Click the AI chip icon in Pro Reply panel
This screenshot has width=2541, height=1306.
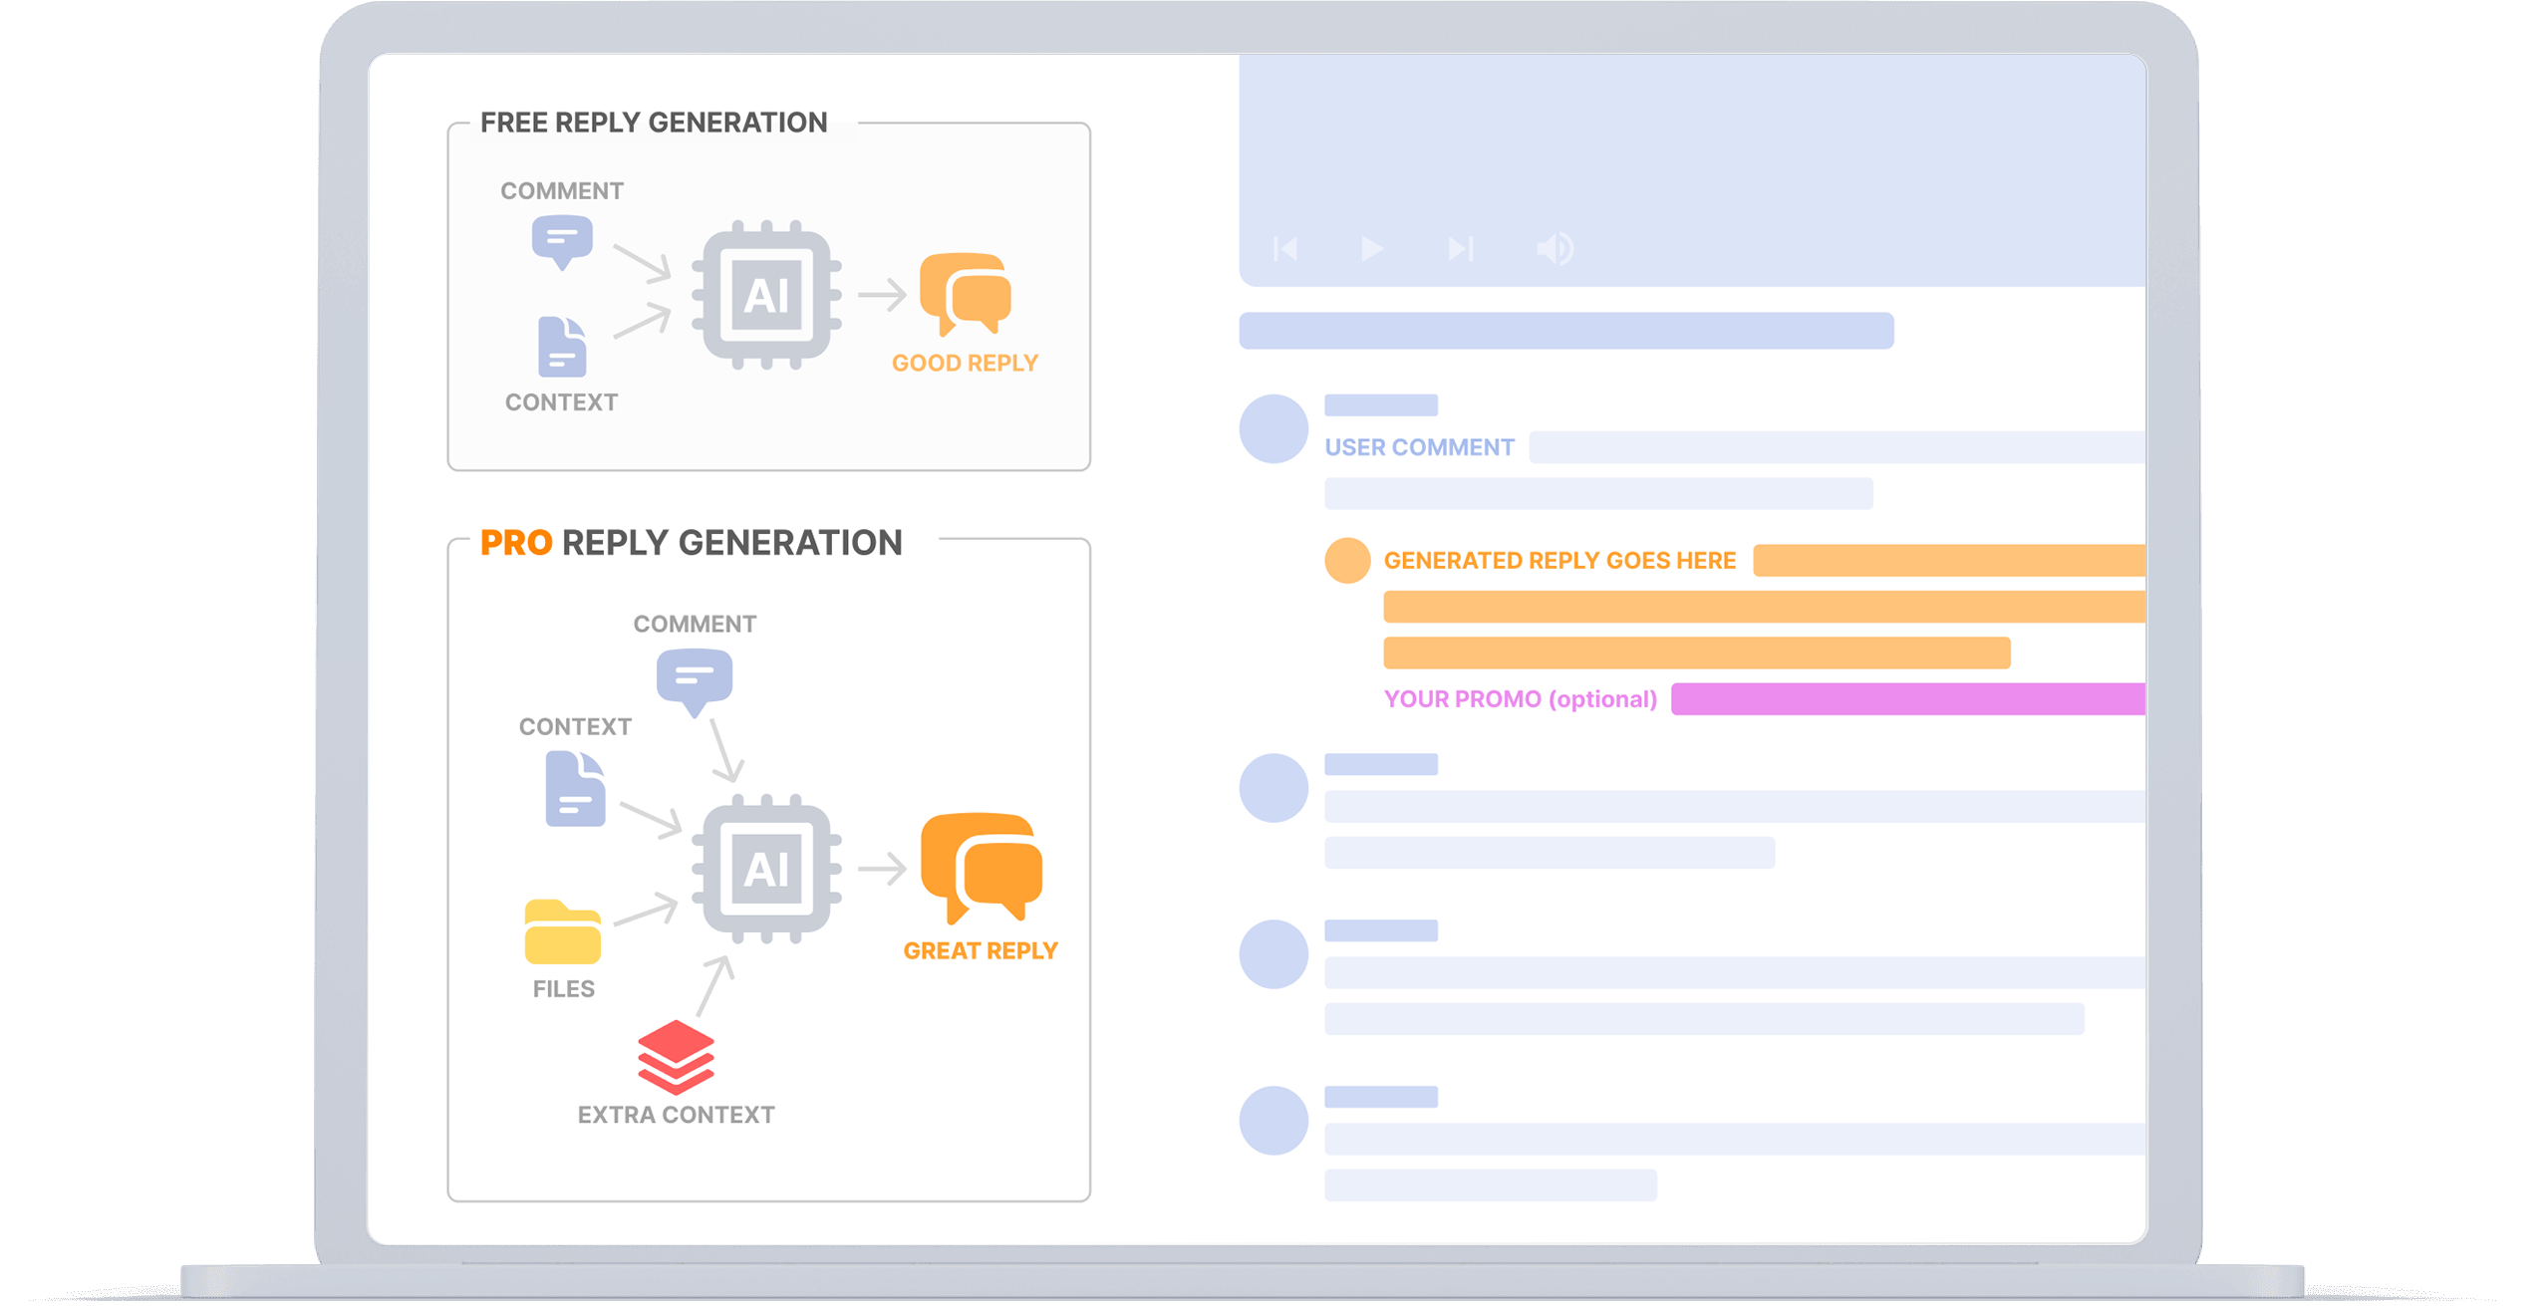click(766, 869)
